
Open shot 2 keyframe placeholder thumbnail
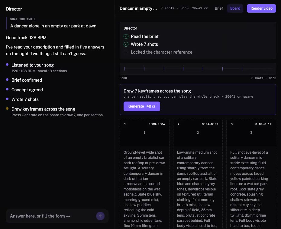198,133
